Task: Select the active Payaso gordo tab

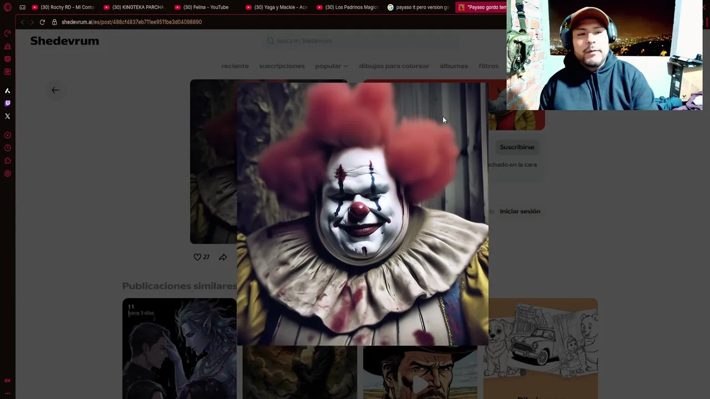Action: pos(481,7)
